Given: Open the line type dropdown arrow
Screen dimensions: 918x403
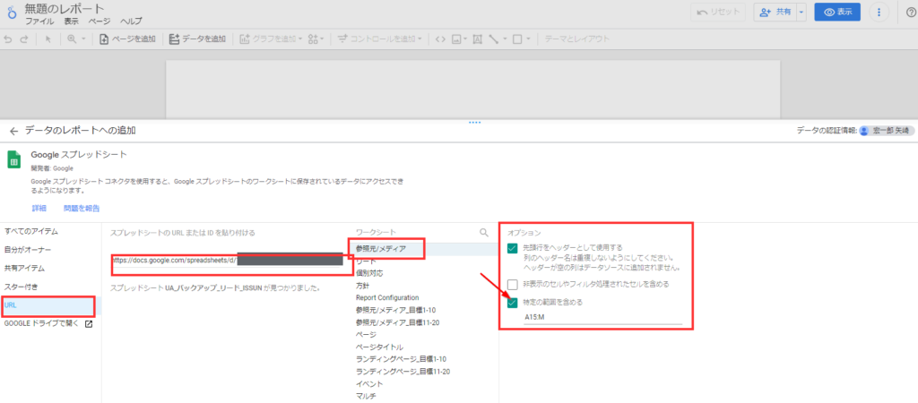Looking at the screenshot, I should pos(504,39).
